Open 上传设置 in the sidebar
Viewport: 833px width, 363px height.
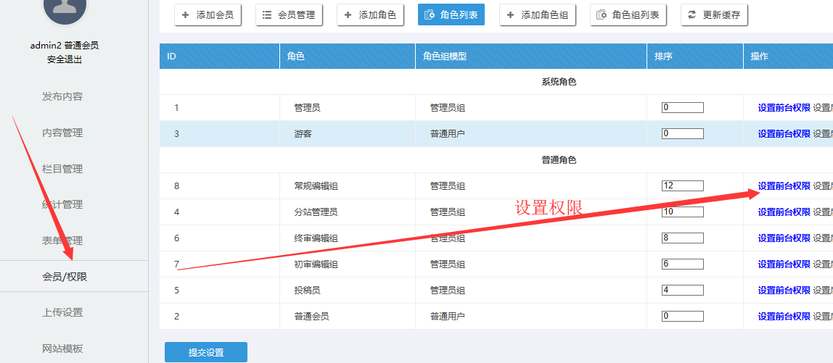click(62, 313)
